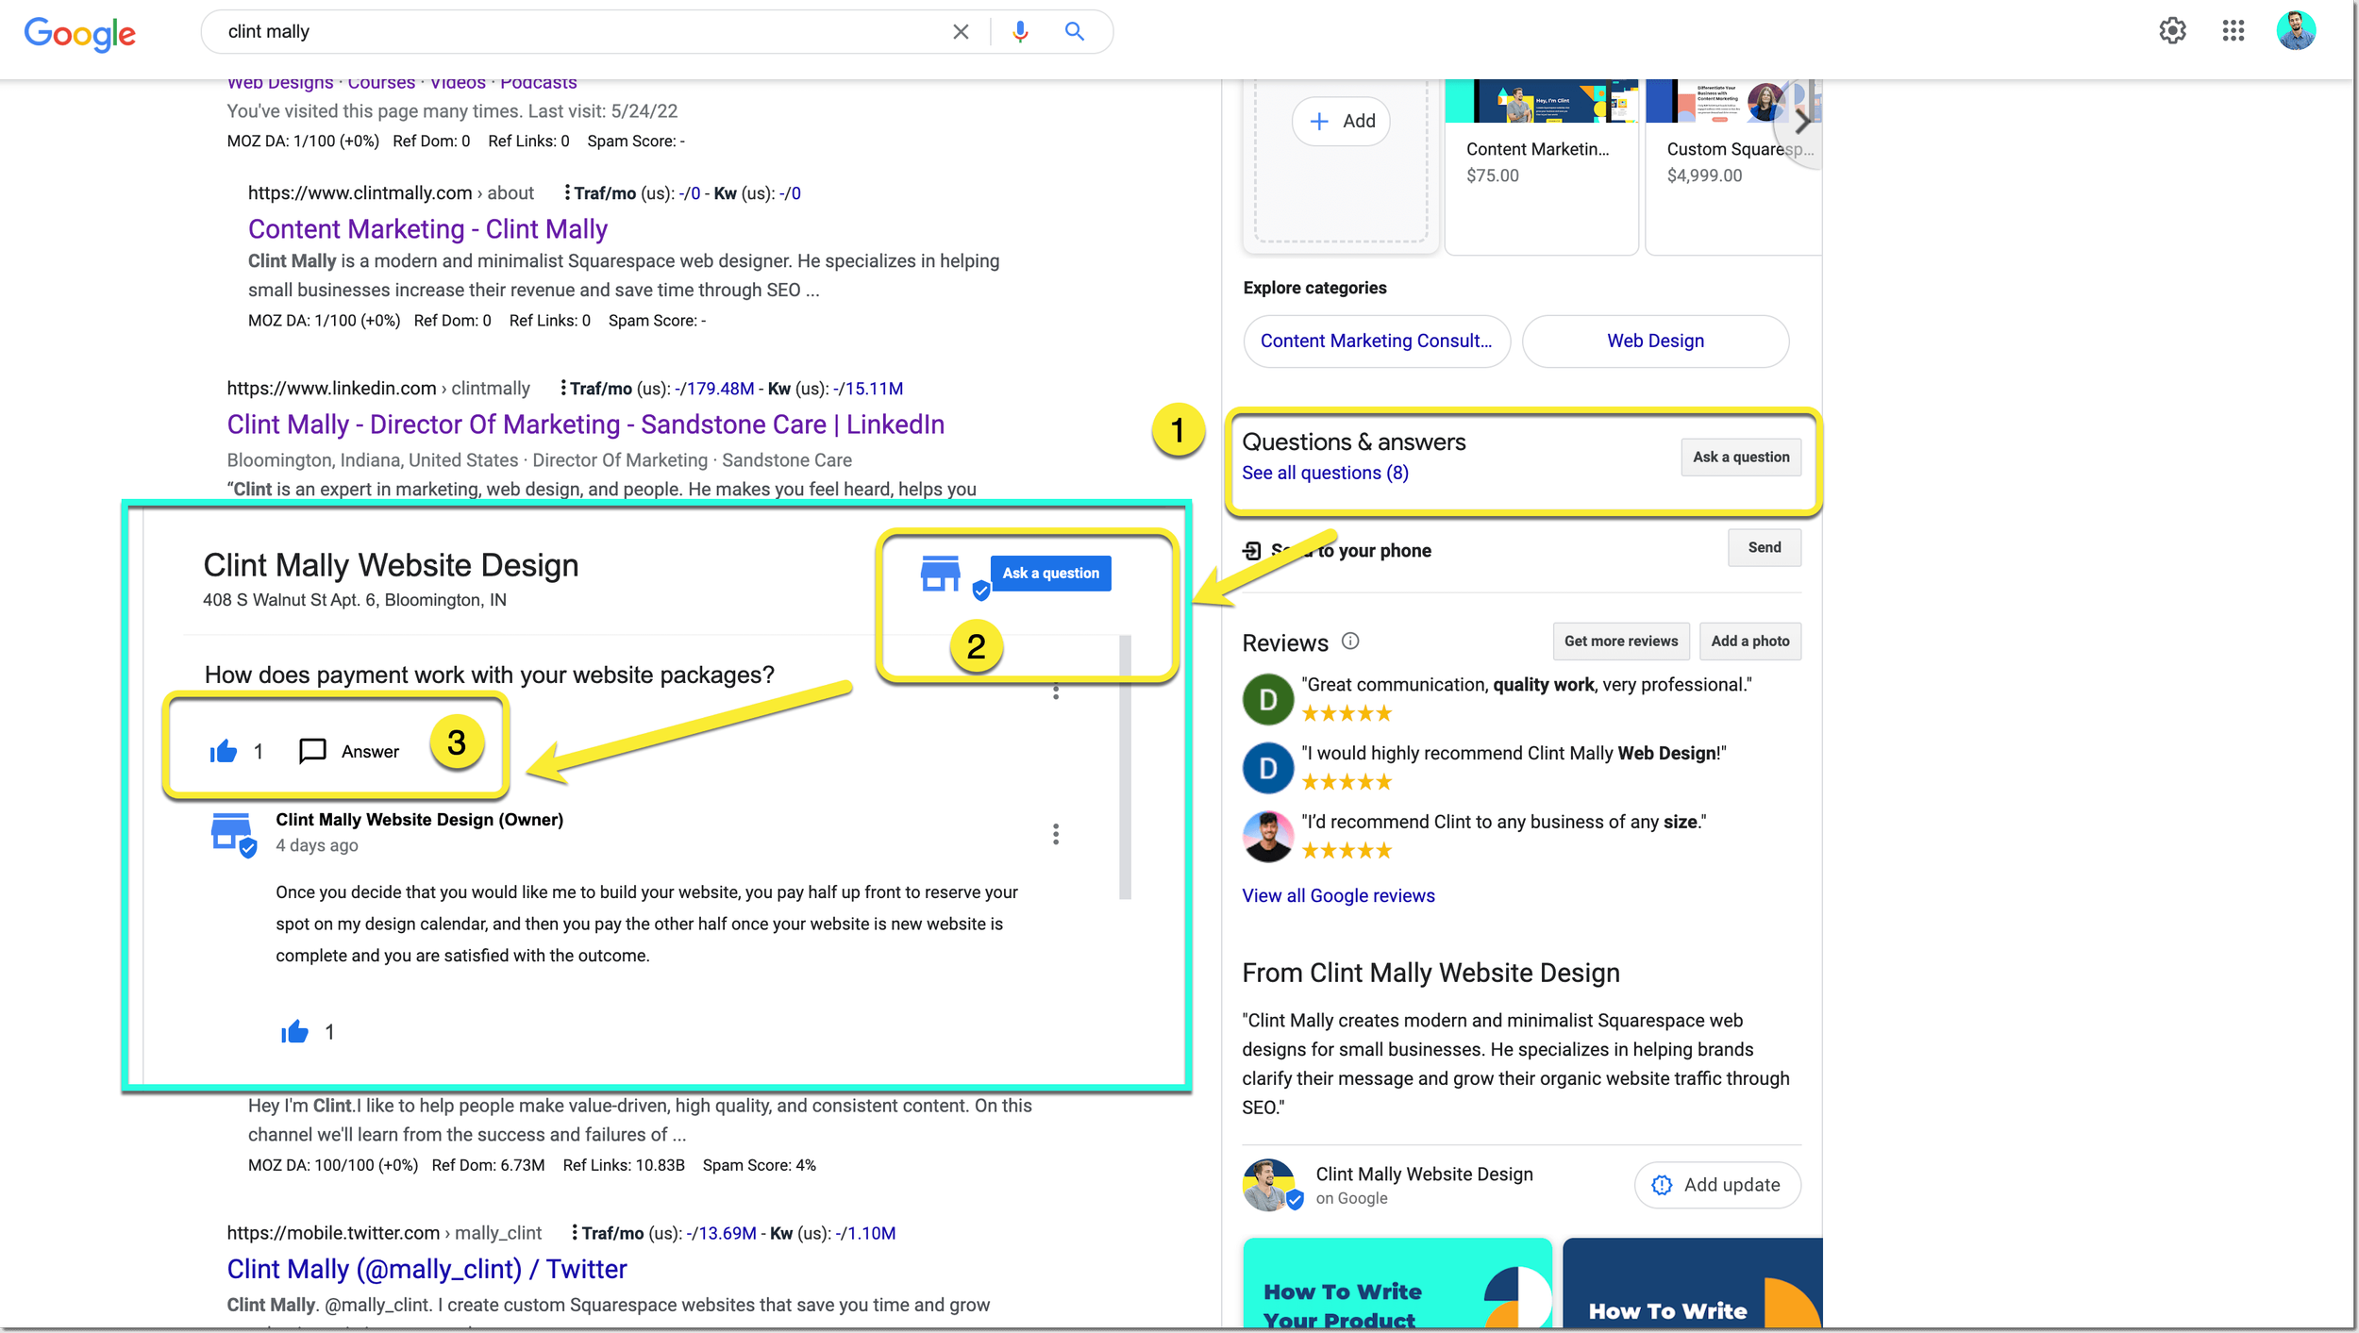Select the Web Design category chip

pos(1655,341)
